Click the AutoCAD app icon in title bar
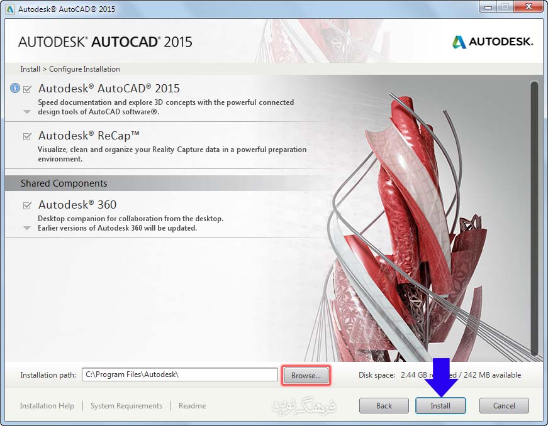548x426 pixels. click(x=10, y=9)
